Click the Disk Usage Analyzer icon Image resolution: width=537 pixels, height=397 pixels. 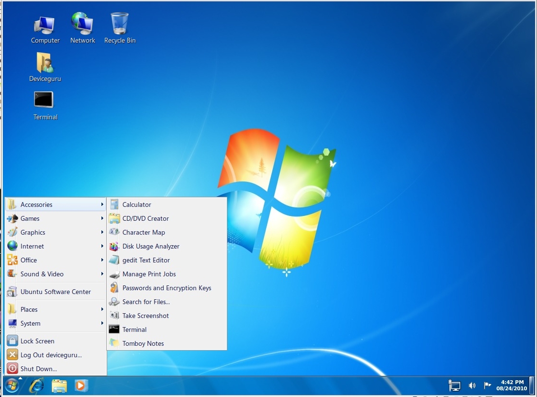(114, 246)
